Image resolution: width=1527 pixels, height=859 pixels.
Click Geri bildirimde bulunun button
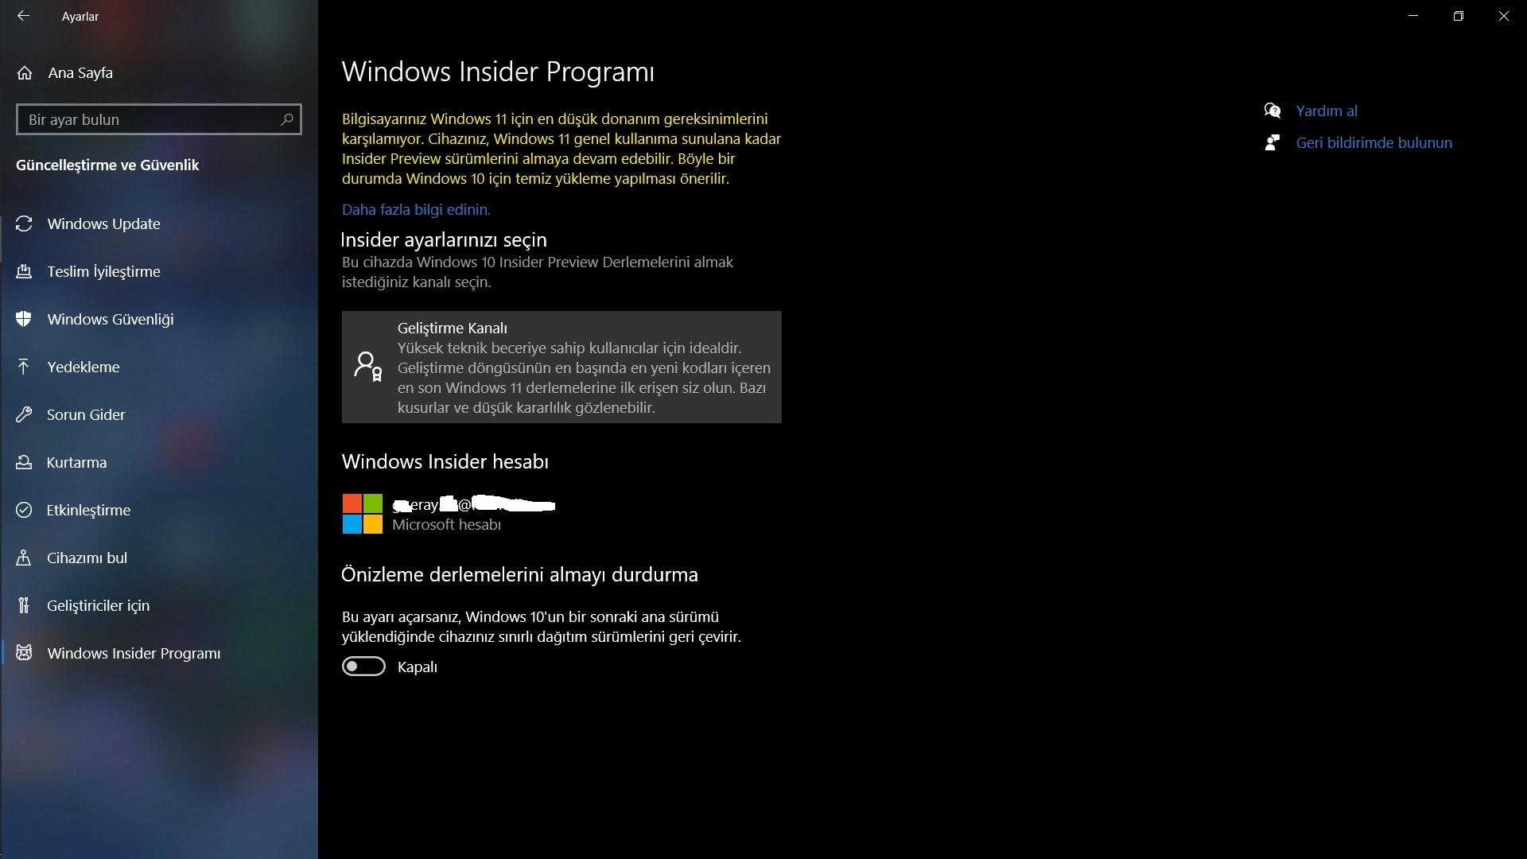coord(1374,142)
